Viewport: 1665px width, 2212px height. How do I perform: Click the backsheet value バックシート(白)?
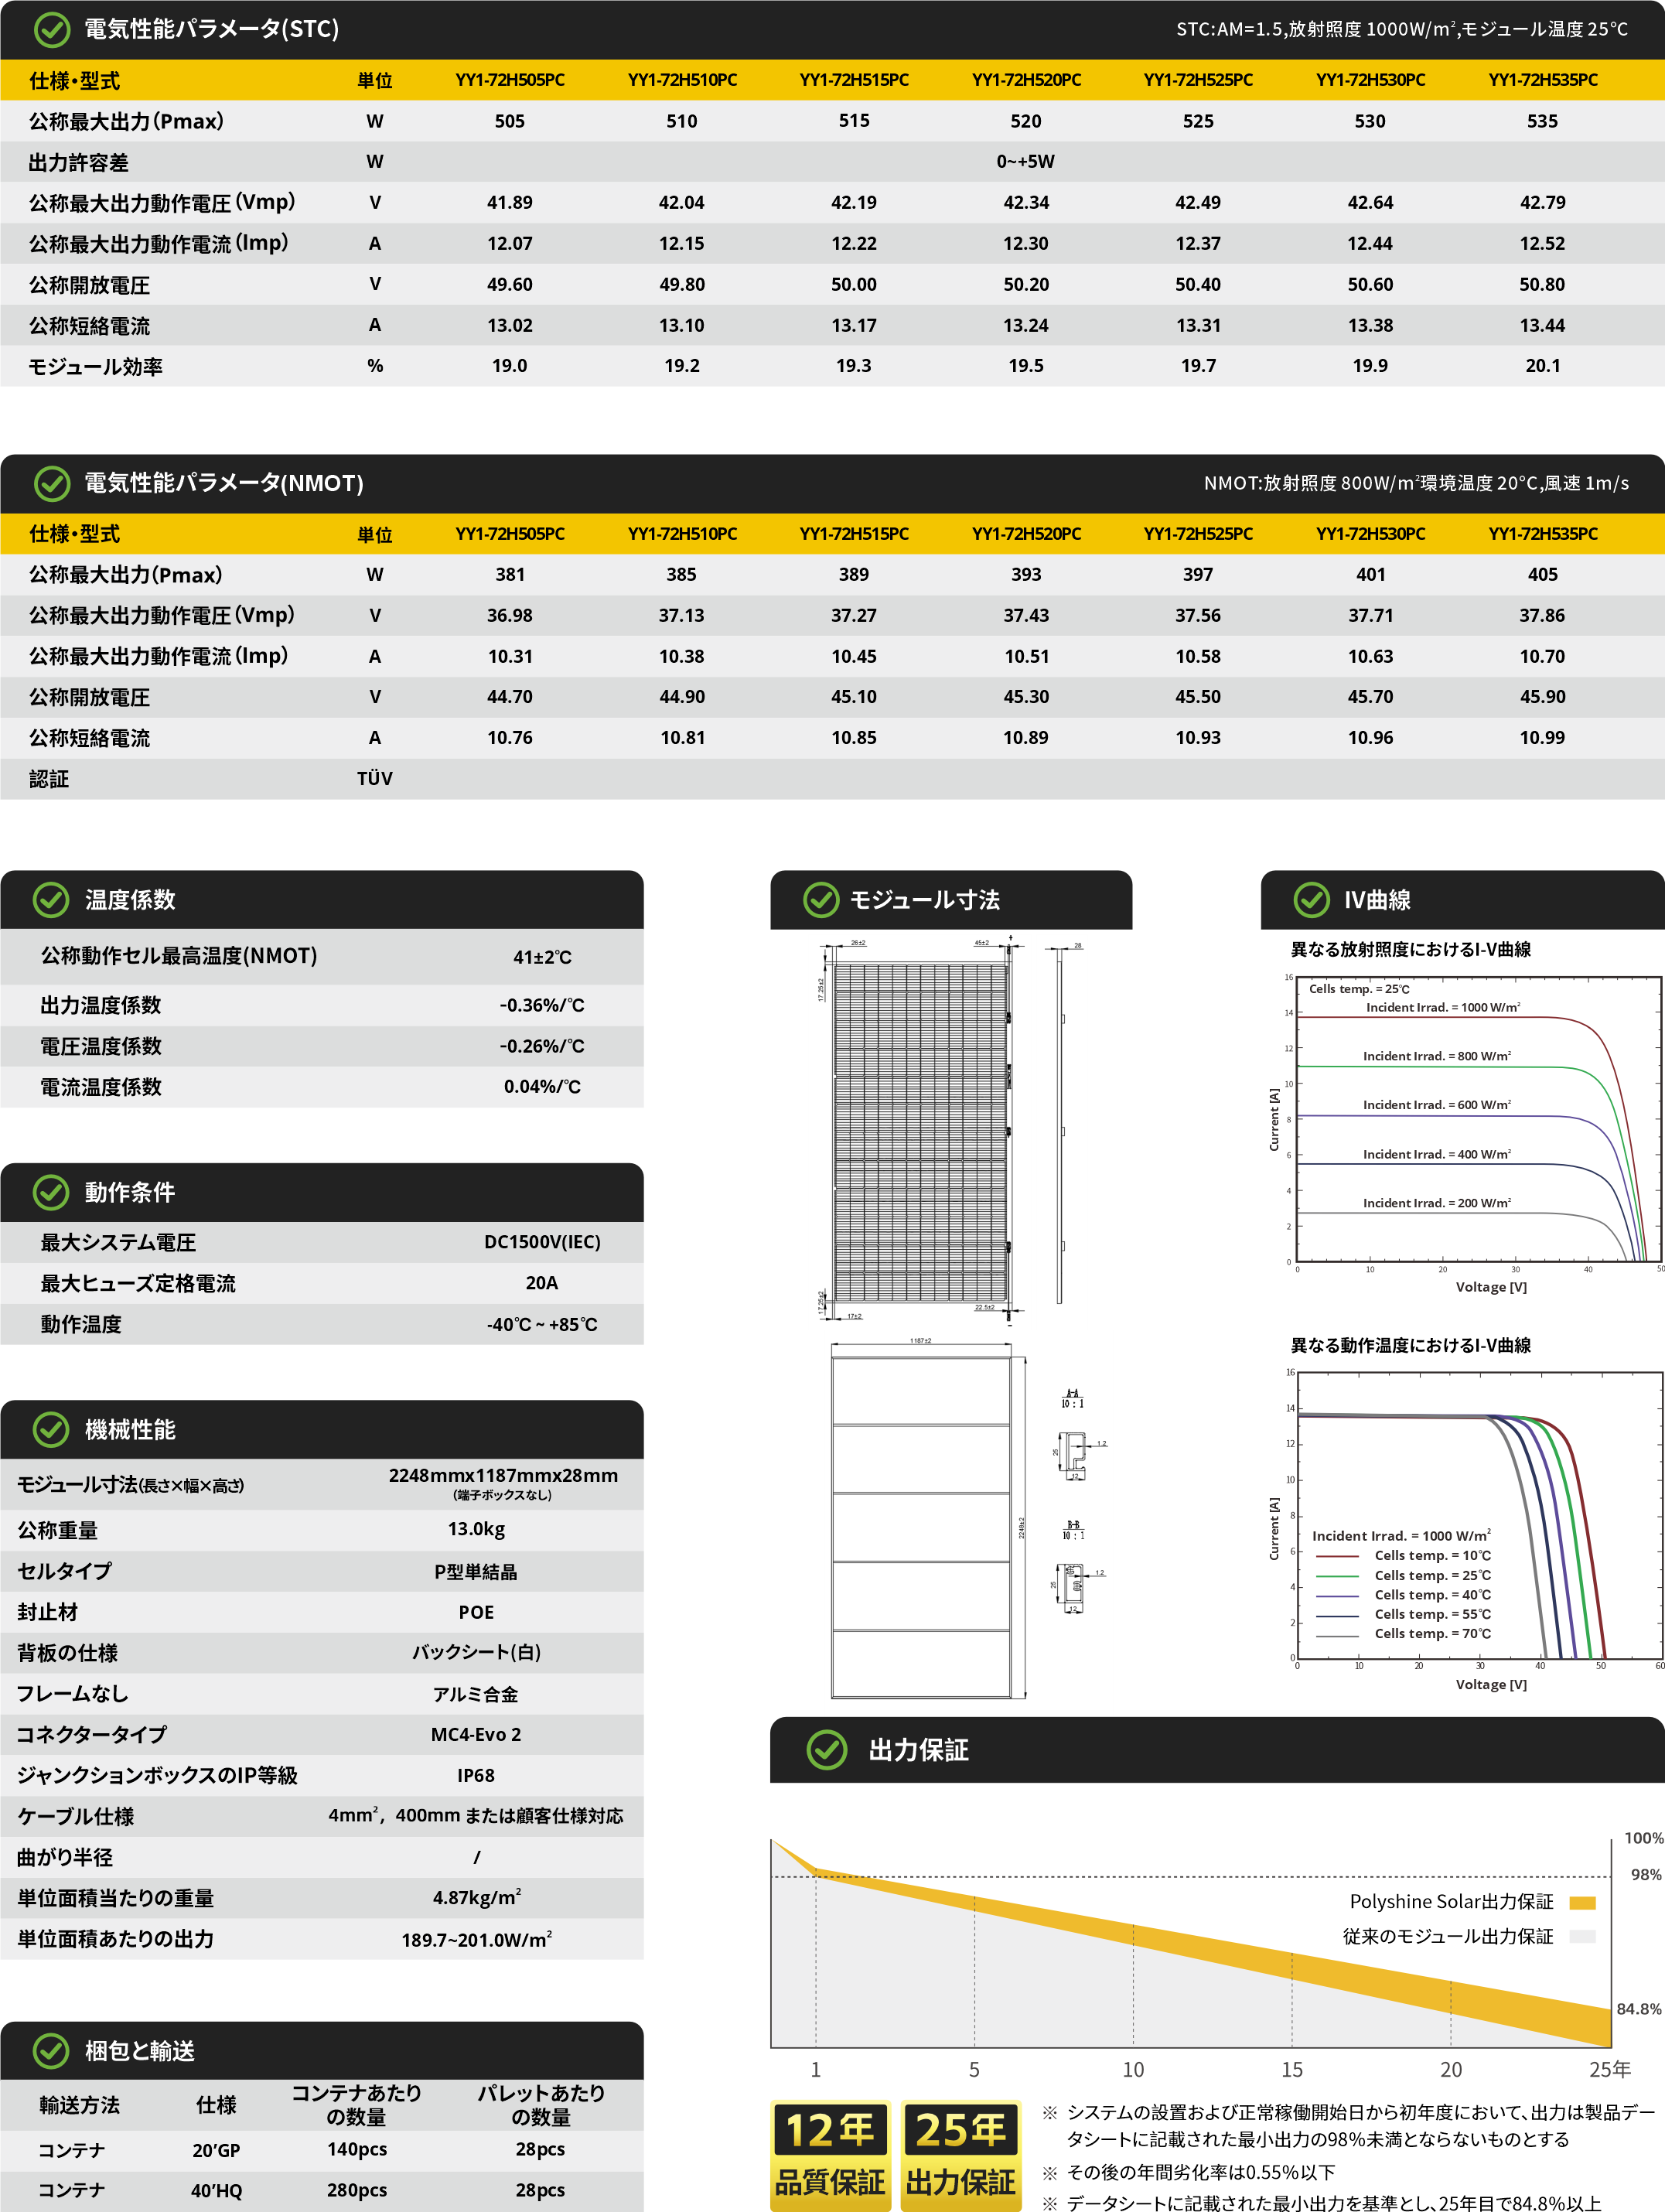476,1653
